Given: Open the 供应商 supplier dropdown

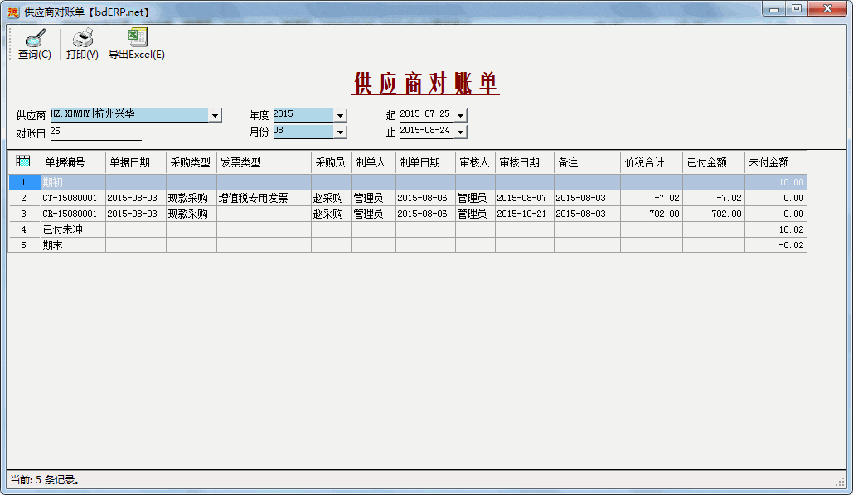Looking at the screenshot, I should (x=215, y=115).
